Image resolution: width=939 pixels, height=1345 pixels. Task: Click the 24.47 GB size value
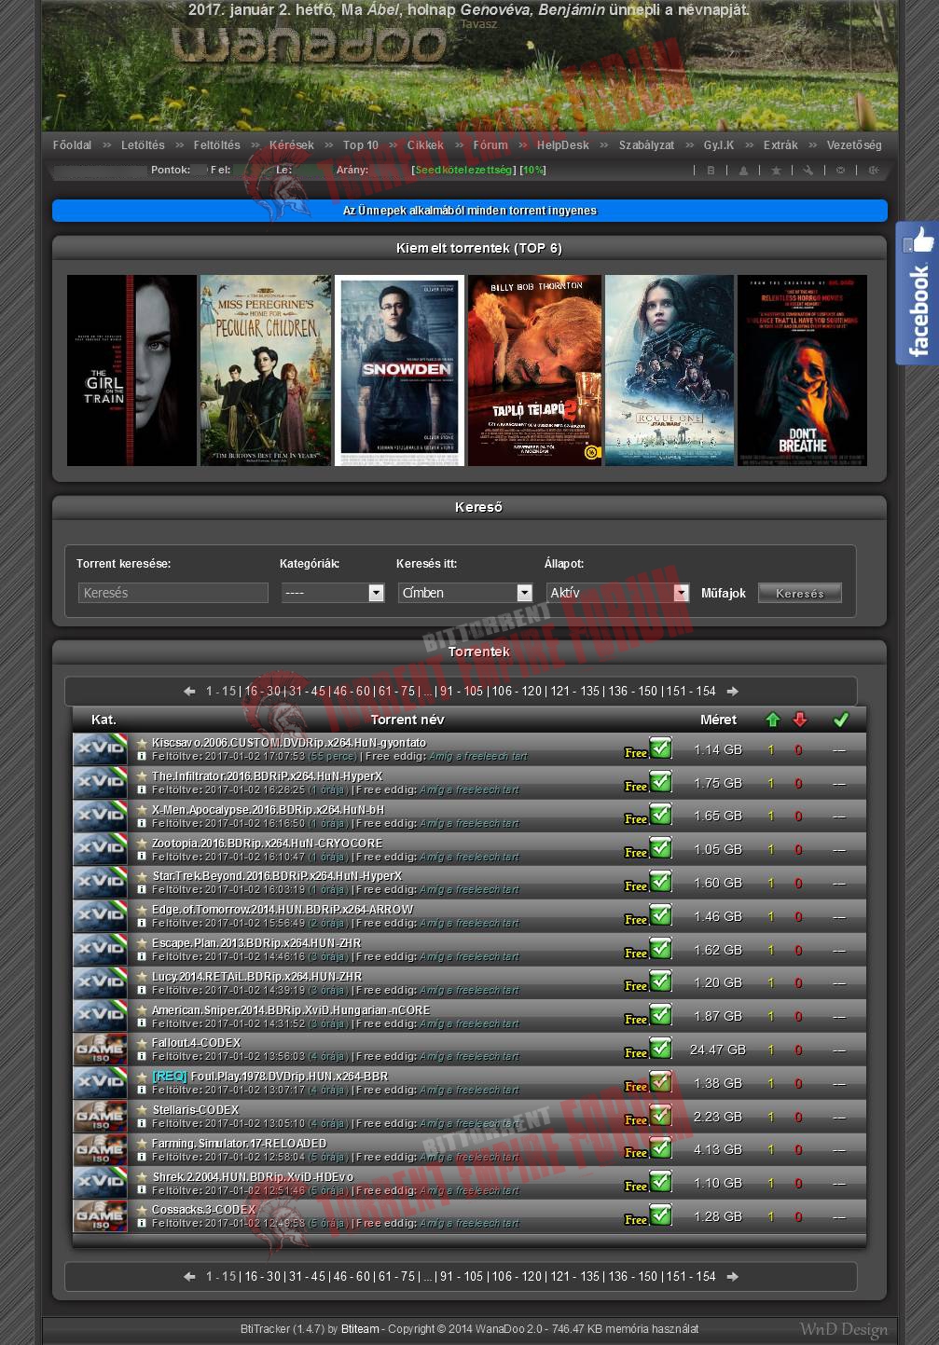(718, 1050)
